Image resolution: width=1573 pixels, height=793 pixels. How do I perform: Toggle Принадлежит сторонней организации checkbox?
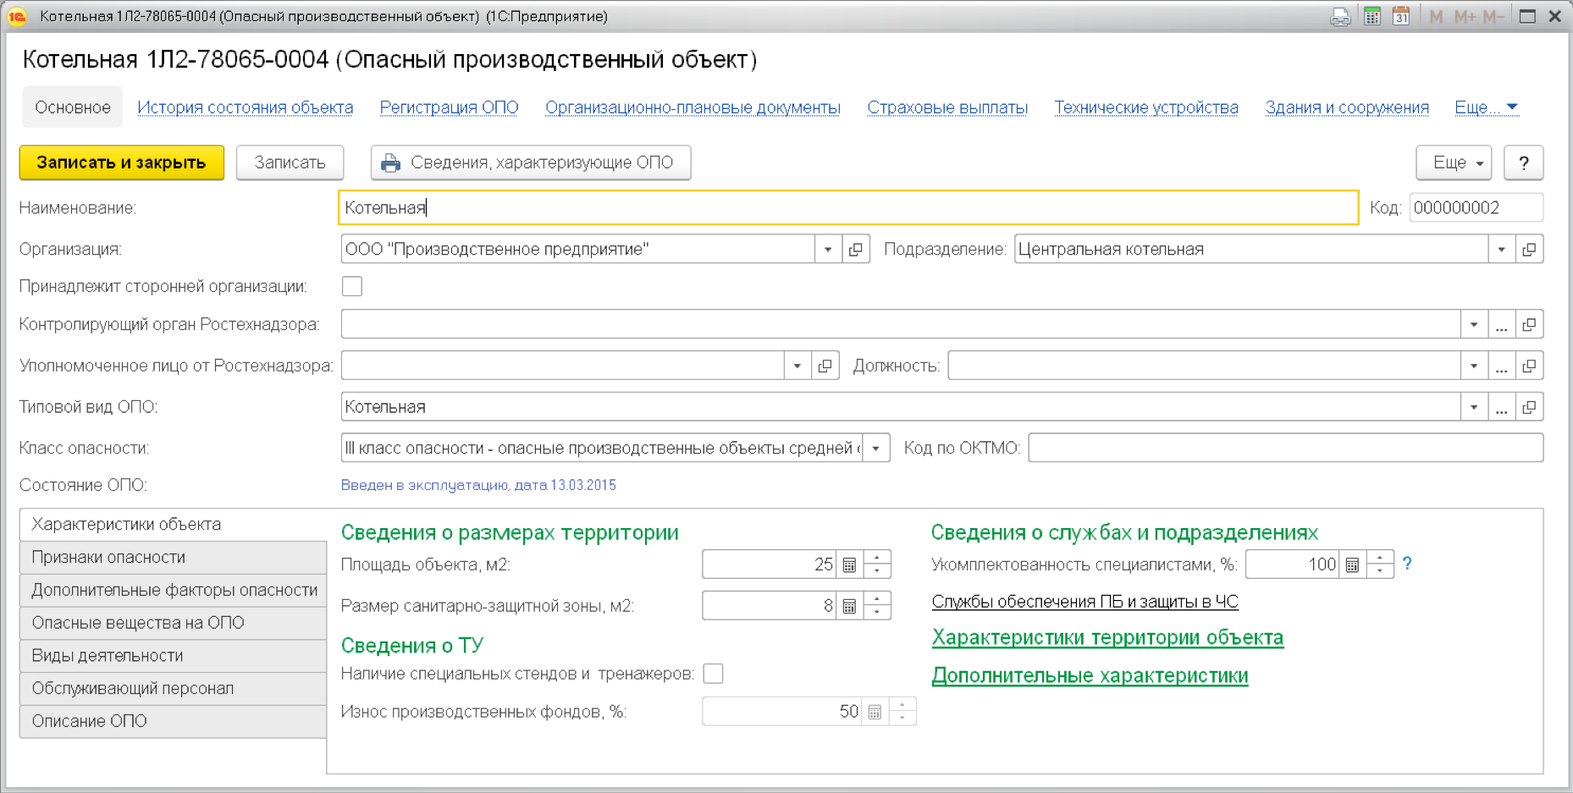[x=352, y=286]
